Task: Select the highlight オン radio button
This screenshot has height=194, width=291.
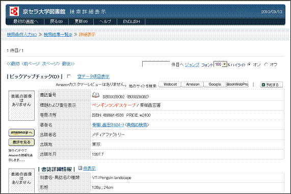Action: coord(249,65)
